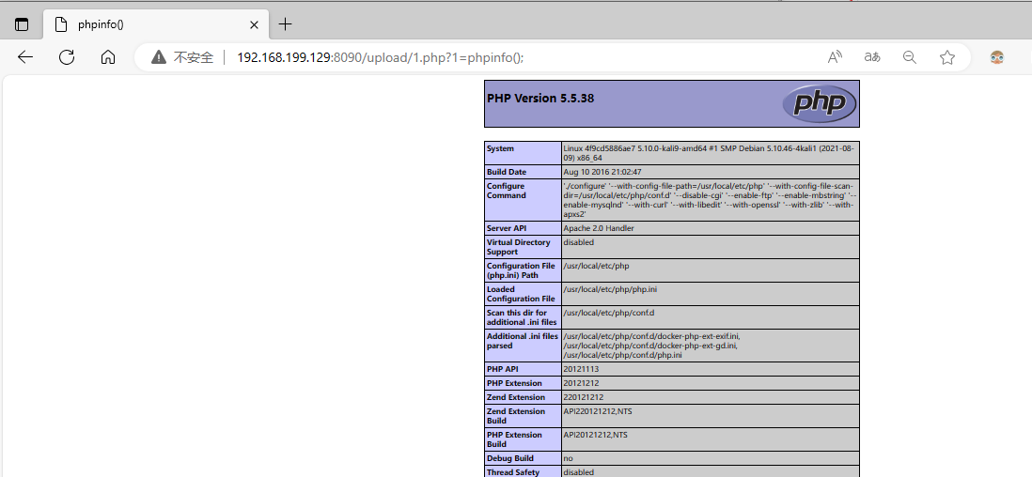Select the System row label
This screenshot has height=477, width=1032.
(500, 148)
